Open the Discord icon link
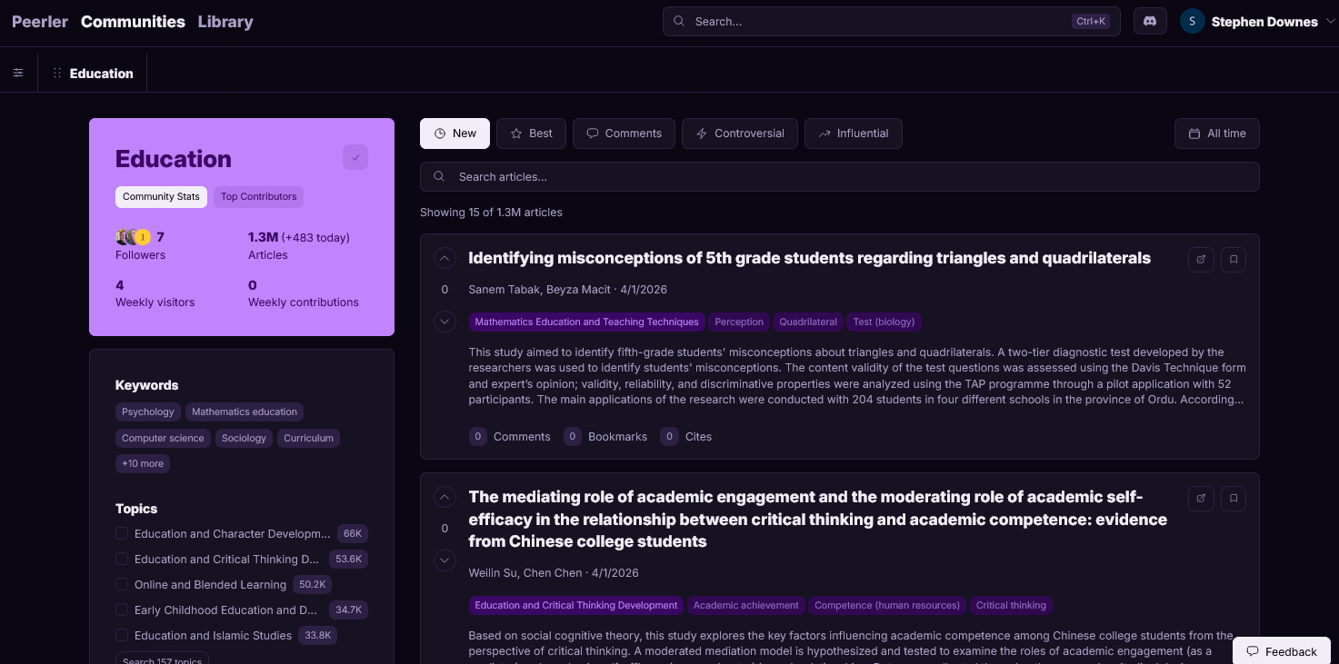Screen dimensions: 1339x664 click(x=1150, y=22)
